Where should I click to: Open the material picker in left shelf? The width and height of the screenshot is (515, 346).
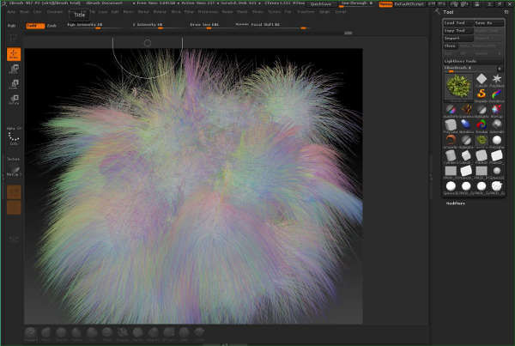(14, 171)
